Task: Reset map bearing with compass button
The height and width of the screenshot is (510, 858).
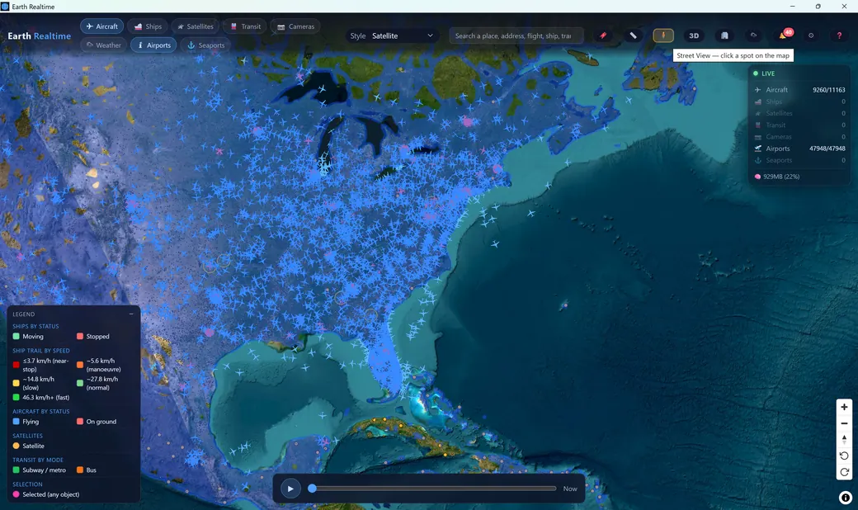Action: 844,439
